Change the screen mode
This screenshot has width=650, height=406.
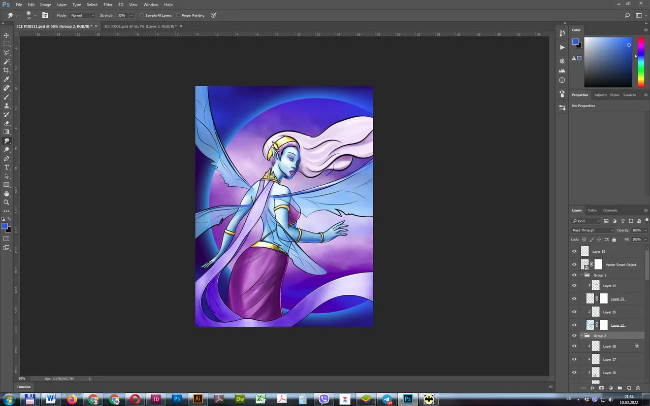[7, 248]
